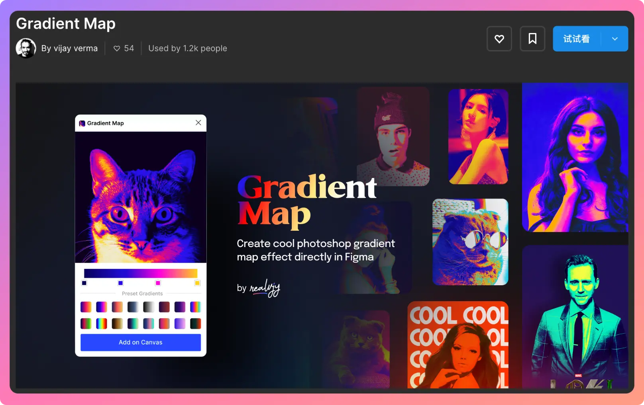Click the heart like button beside the bookmark
This screenshot has height=405, width=644.
[499, 39]
